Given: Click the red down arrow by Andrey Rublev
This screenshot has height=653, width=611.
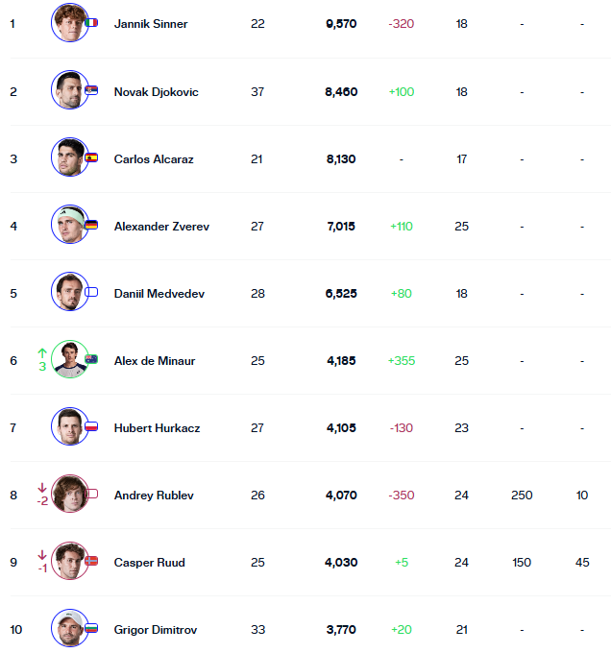Looking at the screenshot, I should click(42, 488).
